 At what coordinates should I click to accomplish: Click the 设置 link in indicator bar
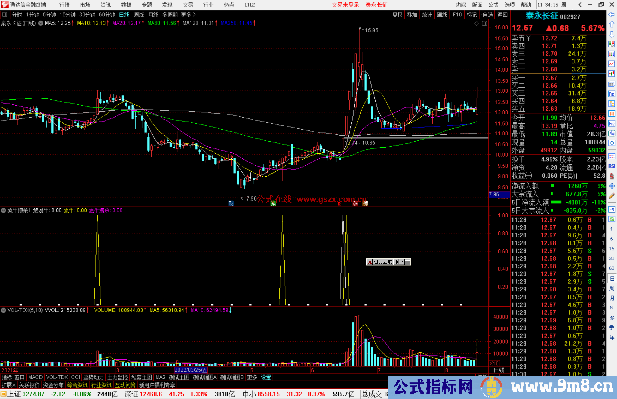(266, 377)
